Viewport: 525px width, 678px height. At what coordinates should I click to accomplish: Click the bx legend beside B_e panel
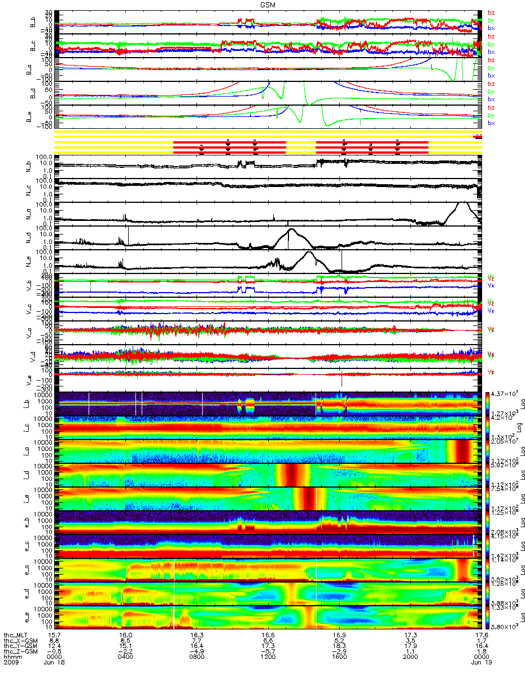point(491,123)
